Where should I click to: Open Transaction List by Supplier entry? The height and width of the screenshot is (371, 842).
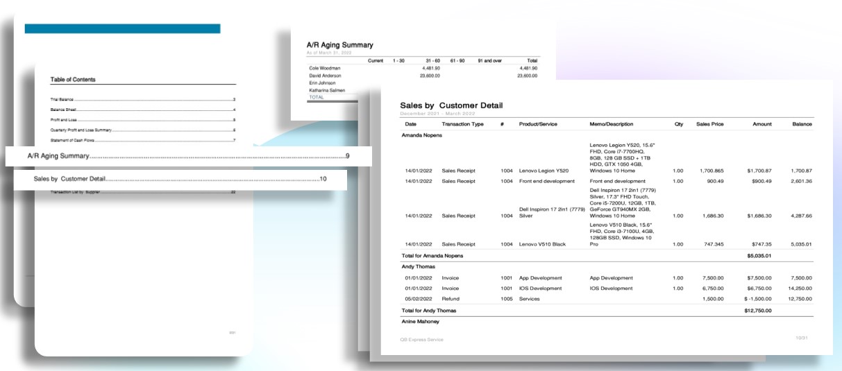pyautogui.click(x=143, y=192)
